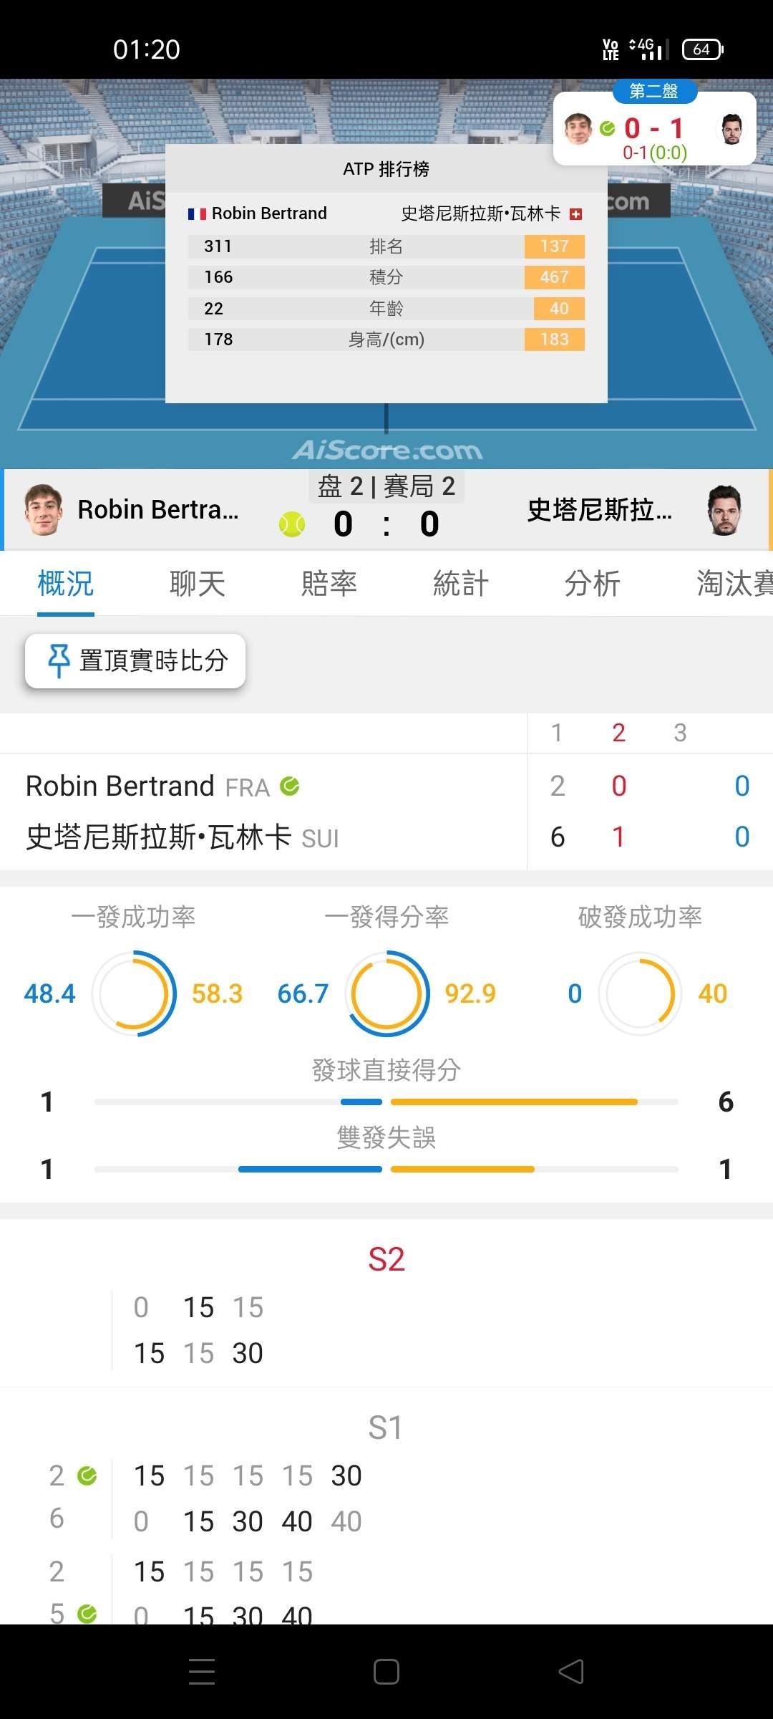Open the 淘汰賽 tab
Viewport: 773px width, 1719px height.
point(734,584)
